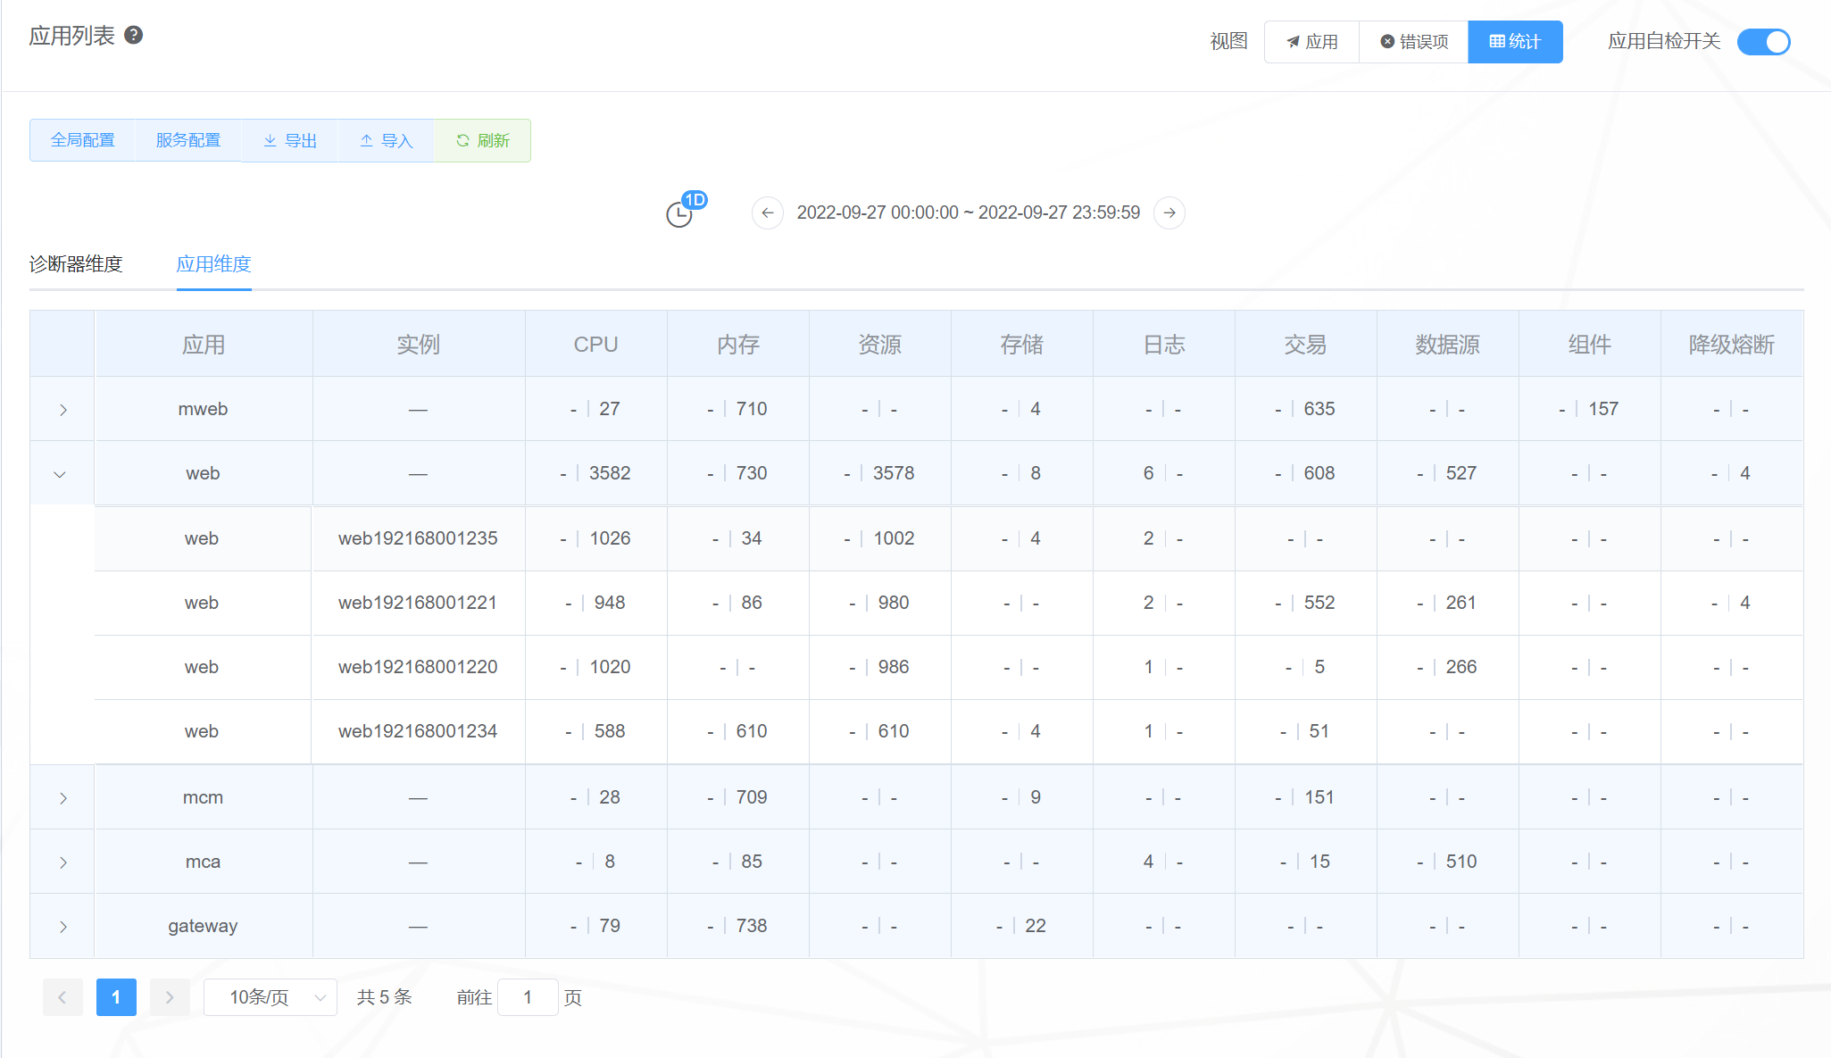This screenshot has width=1831, height=1058.
Task: Click the 共 5 条 total count
Action: coord(385,997)
